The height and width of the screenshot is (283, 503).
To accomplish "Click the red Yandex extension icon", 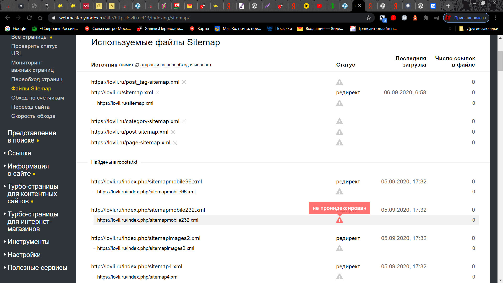I will click(x=393, y=18).
